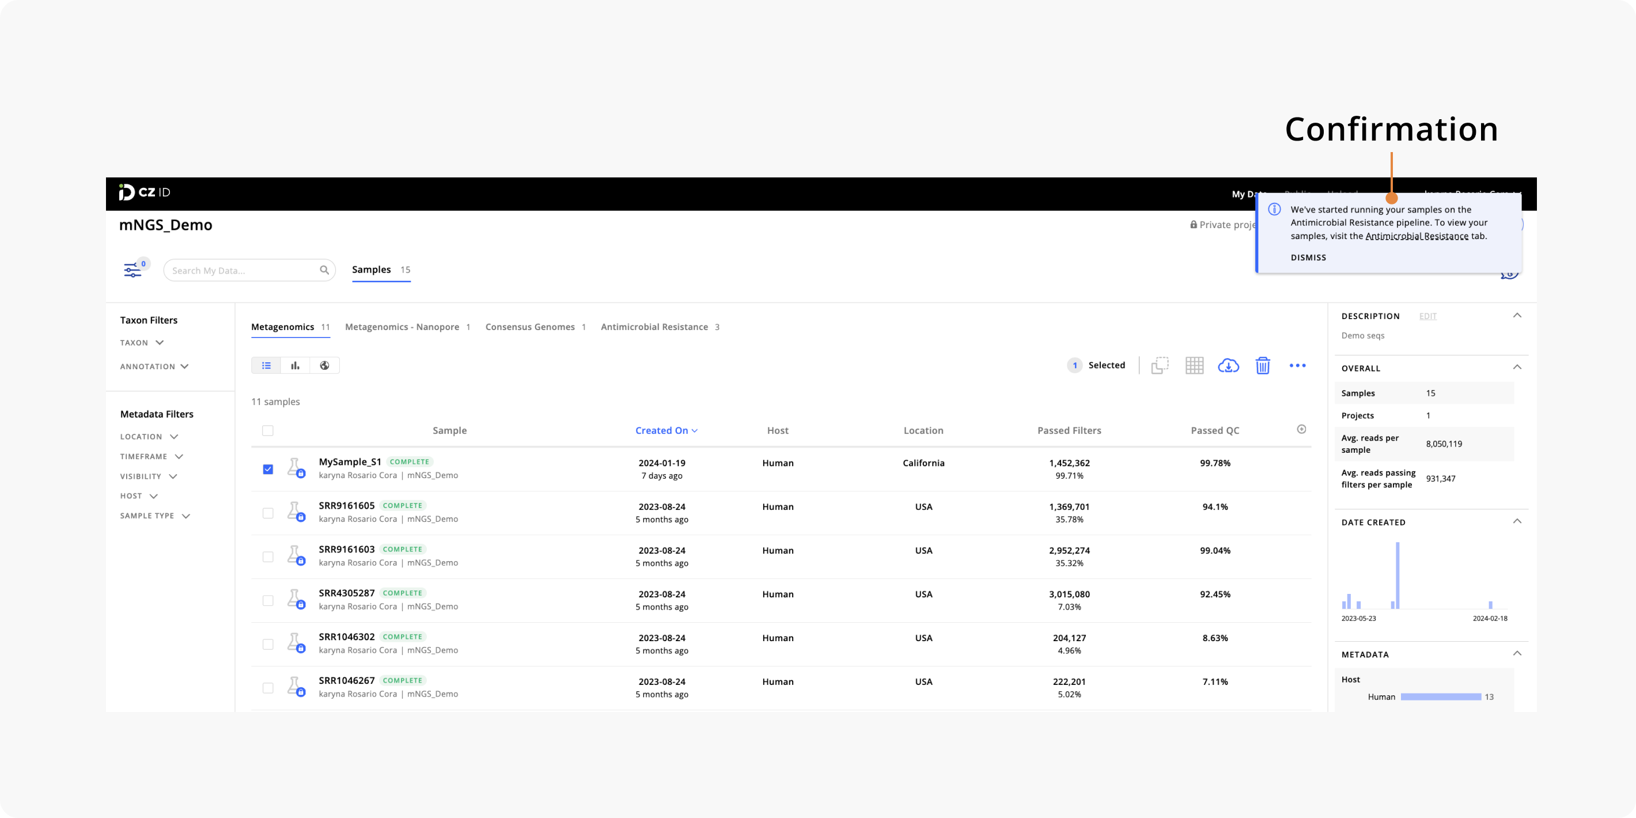Switch to globe map view icon
The width and height of the screenshot is (1636, 818).
pyautogui.click(x=324, y=365)
